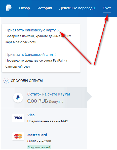The width and height of the screenshot is (117, 150).
Task: Click Привязать банковский счет link
Action: pyautogui.click(x=29, y=55)
